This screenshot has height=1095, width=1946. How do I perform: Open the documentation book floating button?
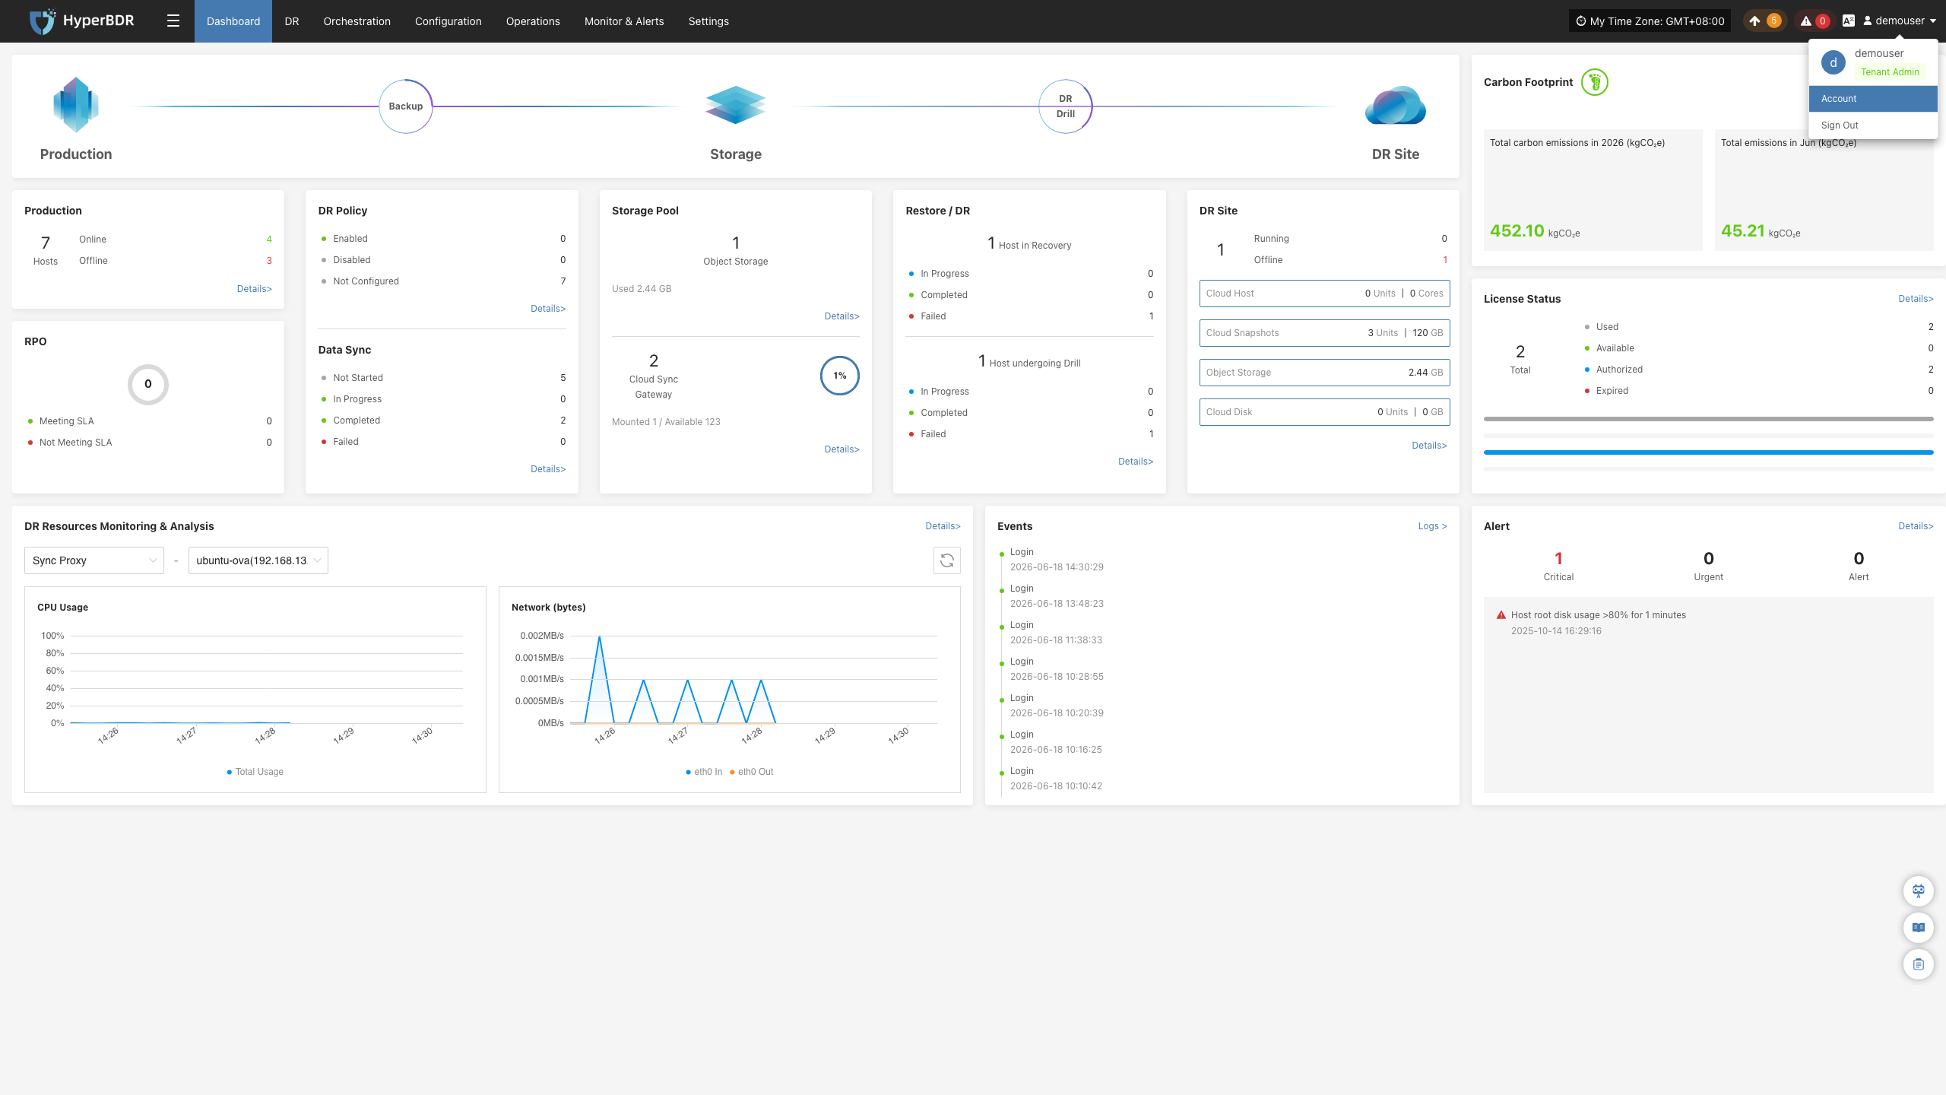(1919, 927)
